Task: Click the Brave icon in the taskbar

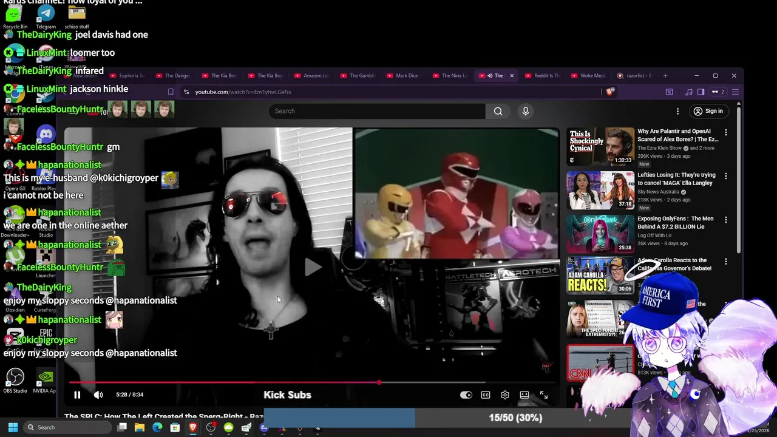Action: [193, 427]
